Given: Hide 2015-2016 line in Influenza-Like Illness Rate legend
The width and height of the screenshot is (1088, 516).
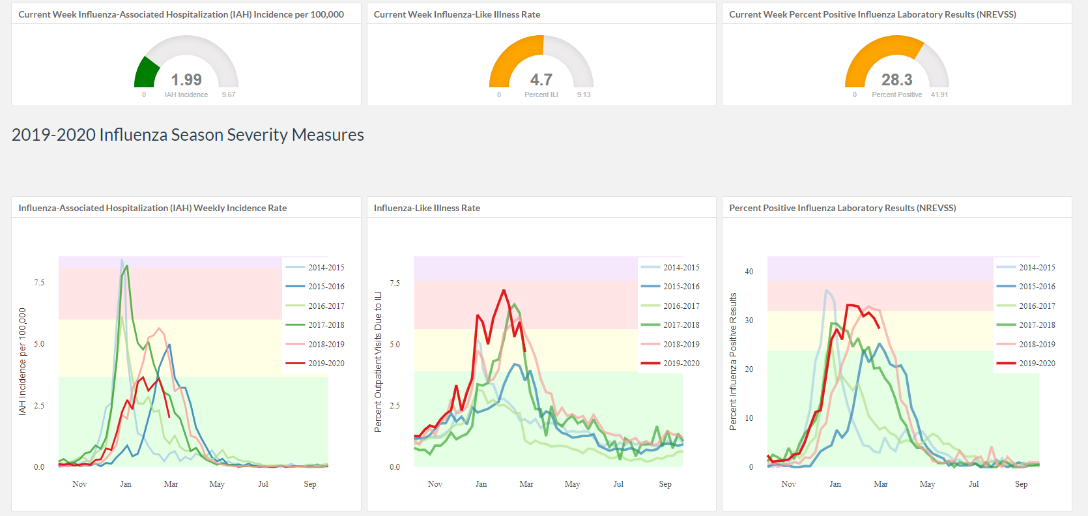Looking at the screenshot, I should click(x=670, y=287).
